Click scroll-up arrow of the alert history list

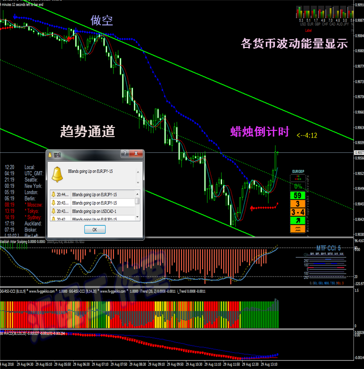tap(137, 194)
